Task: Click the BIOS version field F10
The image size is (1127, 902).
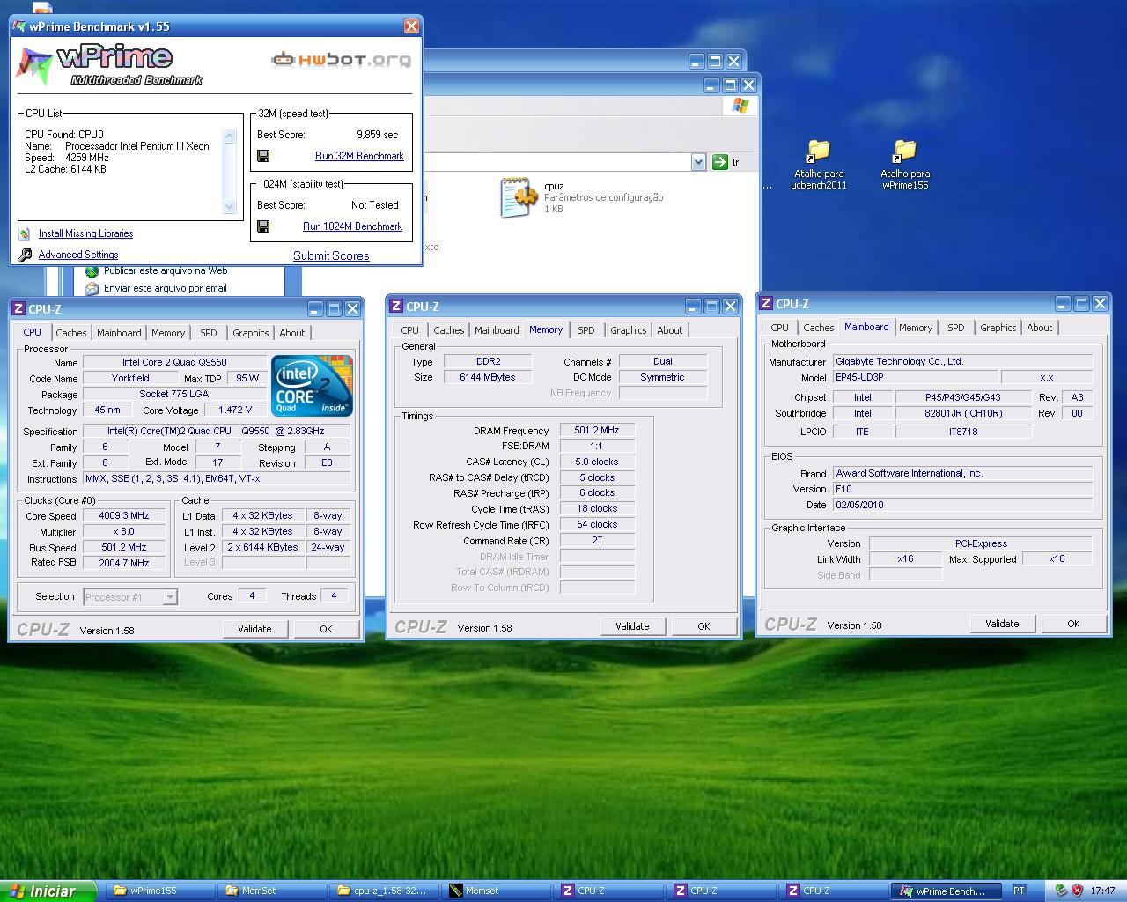Action: (x=962, y=489)
